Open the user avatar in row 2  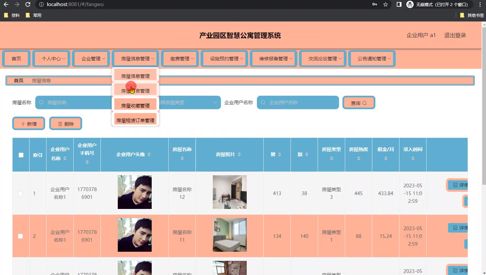pyautogui.click(x=135, y=235)
